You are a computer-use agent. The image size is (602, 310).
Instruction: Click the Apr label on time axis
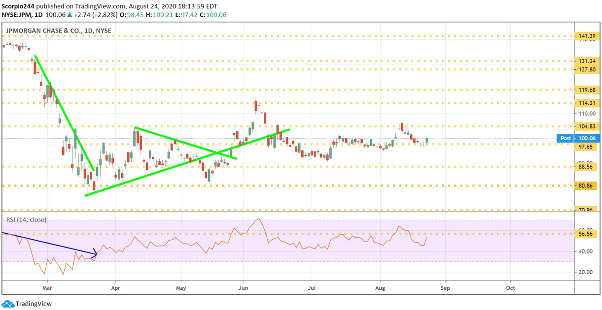115,287
